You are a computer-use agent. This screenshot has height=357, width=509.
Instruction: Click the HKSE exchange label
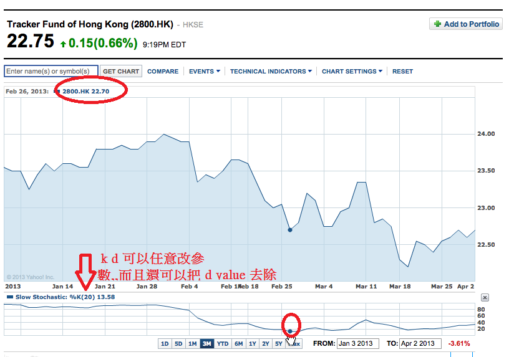[193, 25]
